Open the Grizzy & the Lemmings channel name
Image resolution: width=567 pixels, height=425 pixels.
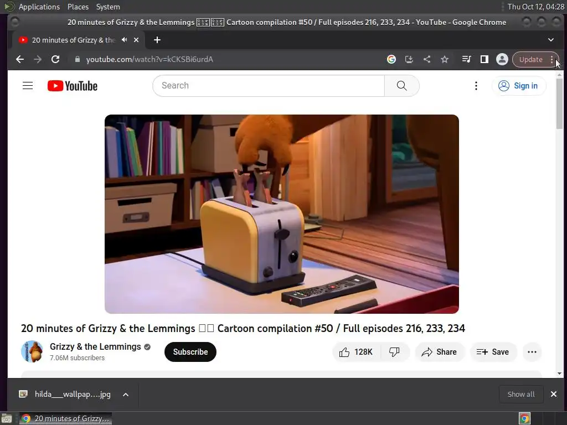95,346
